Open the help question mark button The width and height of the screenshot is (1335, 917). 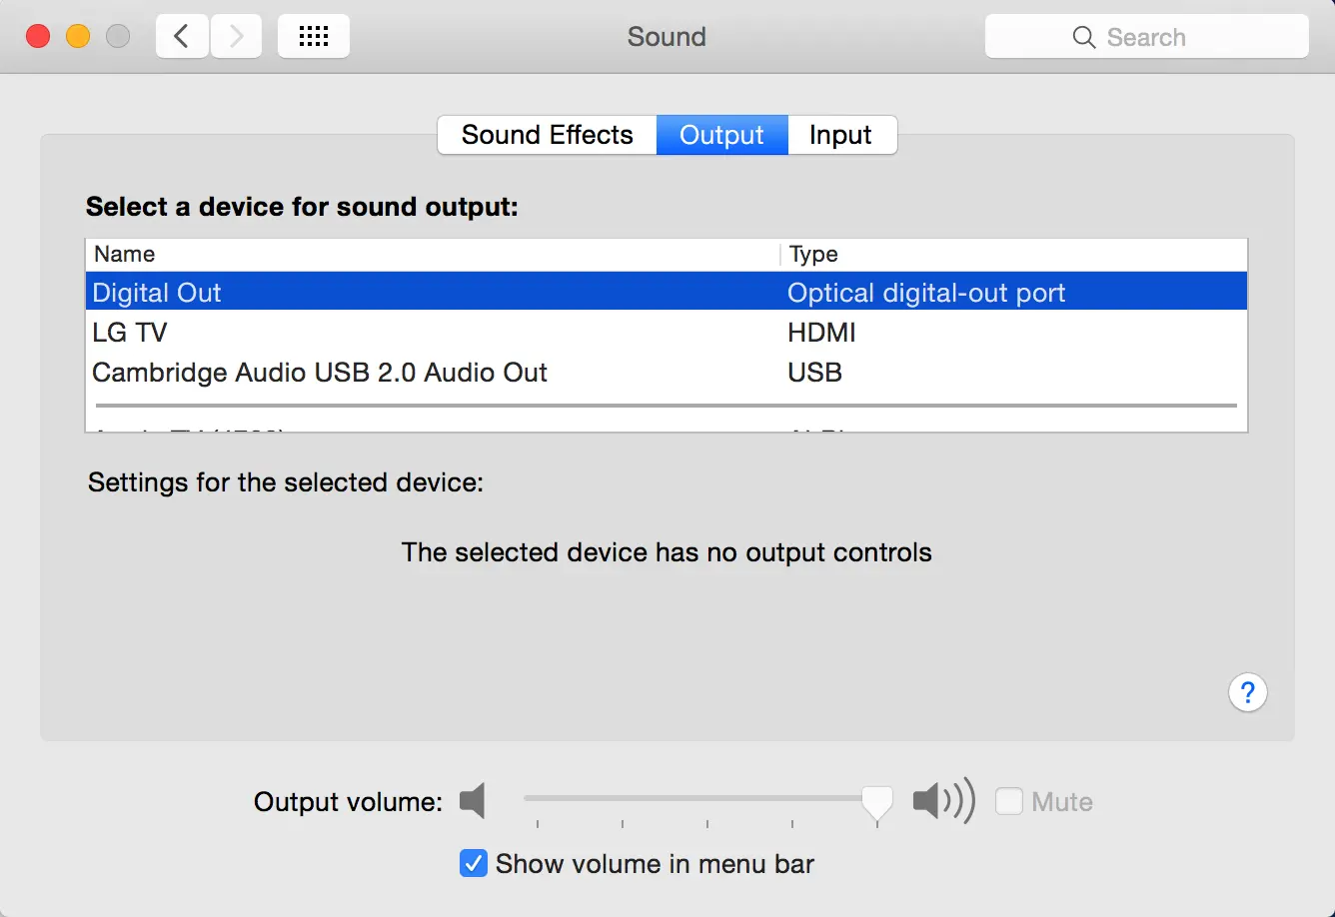pos(1247,692)
